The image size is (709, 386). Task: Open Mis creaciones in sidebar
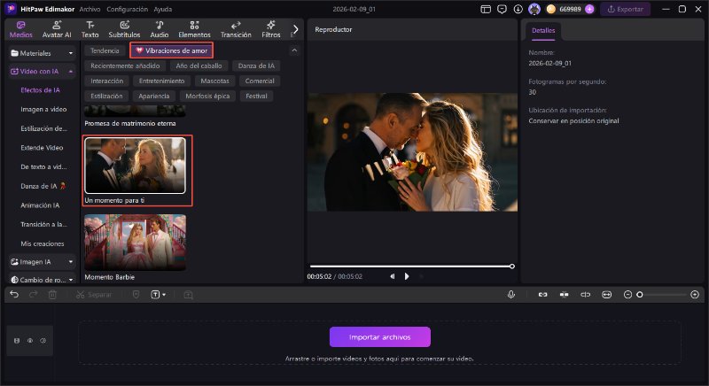[x=42, y=243]
